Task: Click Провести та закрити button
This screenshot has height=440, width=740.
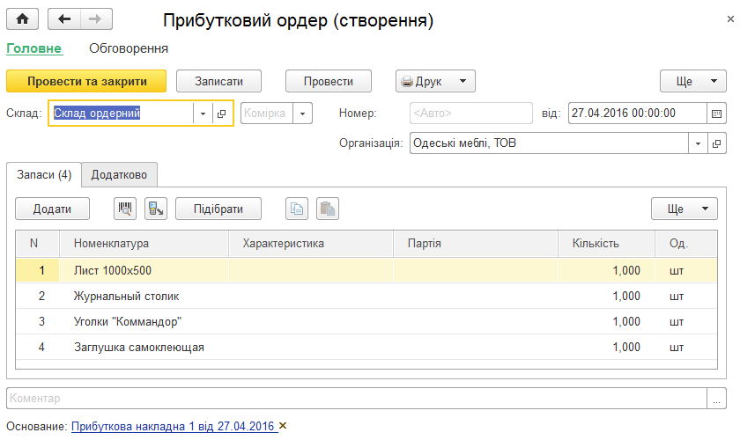Action: click(x=86, y=81)
